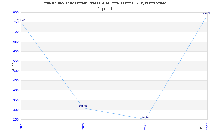Click the 800 y-axis tick label
This screenshot has height=131, width=210.
[x=16, y=12]
